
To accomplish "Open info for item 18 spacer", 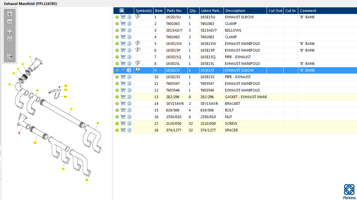I will (x=129, y=130).
